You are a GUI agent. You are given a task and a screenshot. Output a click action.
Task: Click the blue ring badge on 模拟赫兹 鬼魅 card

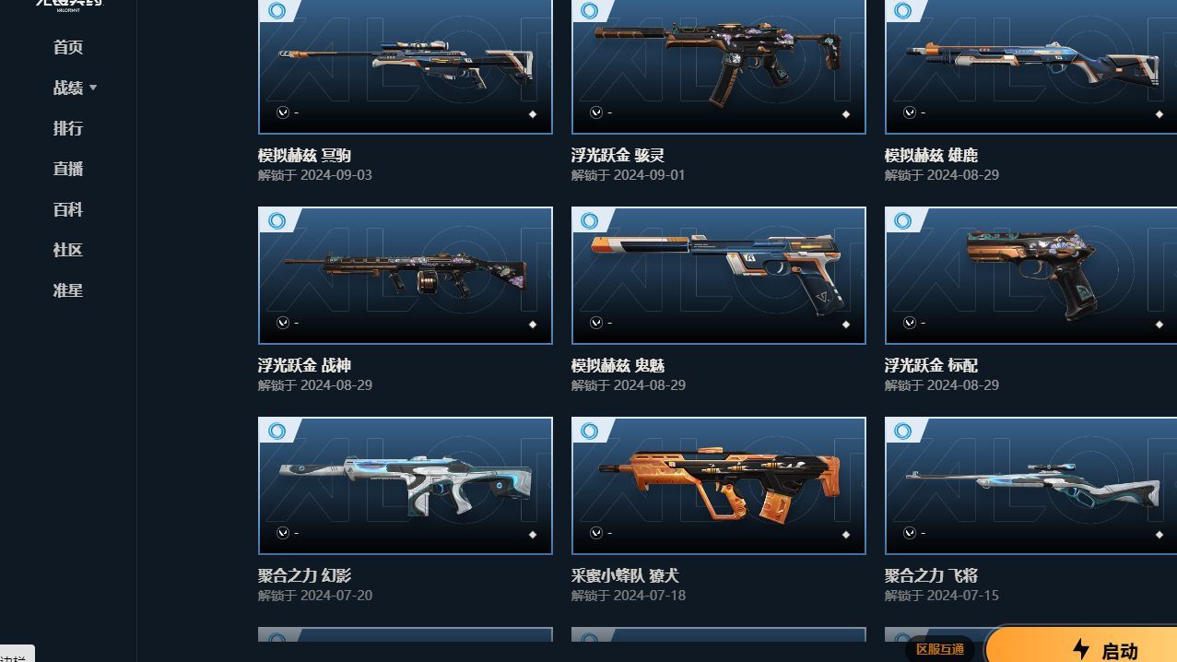tap(590, 220)
